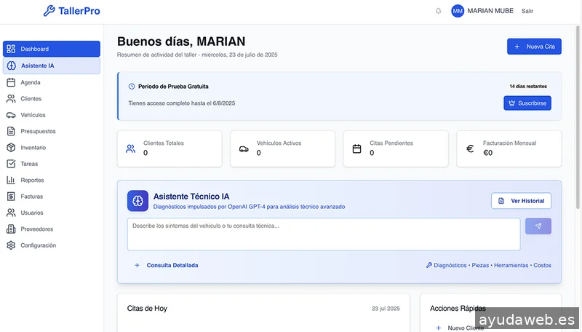Go to Clientes section
The height and width of the screenshot is (332, 582).
coord(52,99)
